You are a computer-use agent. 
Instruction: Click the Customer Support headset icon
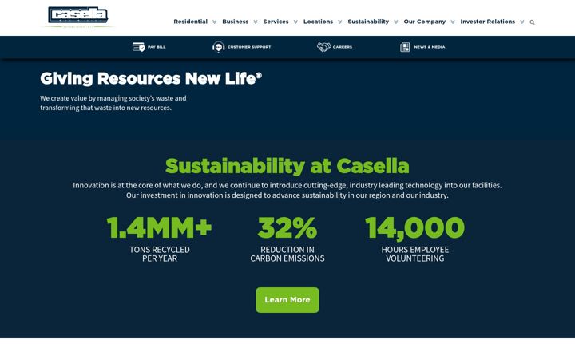coord(219,47)
